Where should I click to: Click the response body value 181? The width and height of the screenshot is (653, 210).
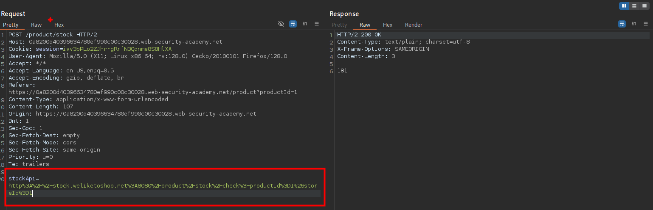click(x=342, y=71)
